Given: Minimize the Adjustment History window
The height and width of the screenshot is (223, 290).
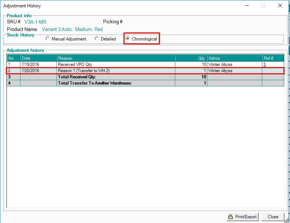Looking at the screenshot, I should (247, 5).
